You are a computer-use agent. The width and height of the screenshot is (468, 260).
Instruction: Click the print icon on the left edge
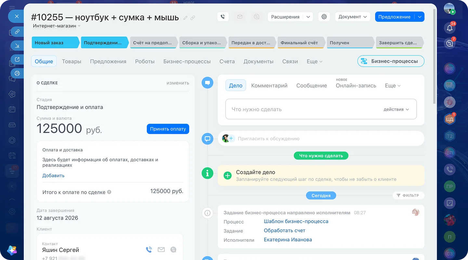17,73
